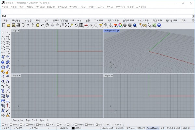This screenshot has width=195, height=130.
Task: Switch to the 구성평면 toolbar tab
Action: click(x=16, y=21)
